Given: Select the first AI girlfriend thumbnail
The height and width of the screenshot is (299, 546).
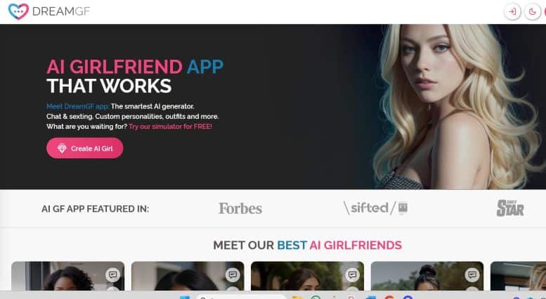Looking at the screenshot, I should click(x=68, y=276).
